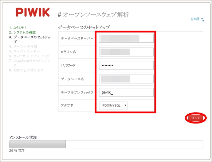The width and height of the screenshot is (212, 162).
Task: Focus the パスワード field
Action: click(126, 65)
